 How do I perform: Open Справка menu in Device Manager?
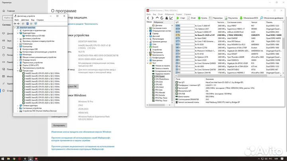[x=40, y=20]
